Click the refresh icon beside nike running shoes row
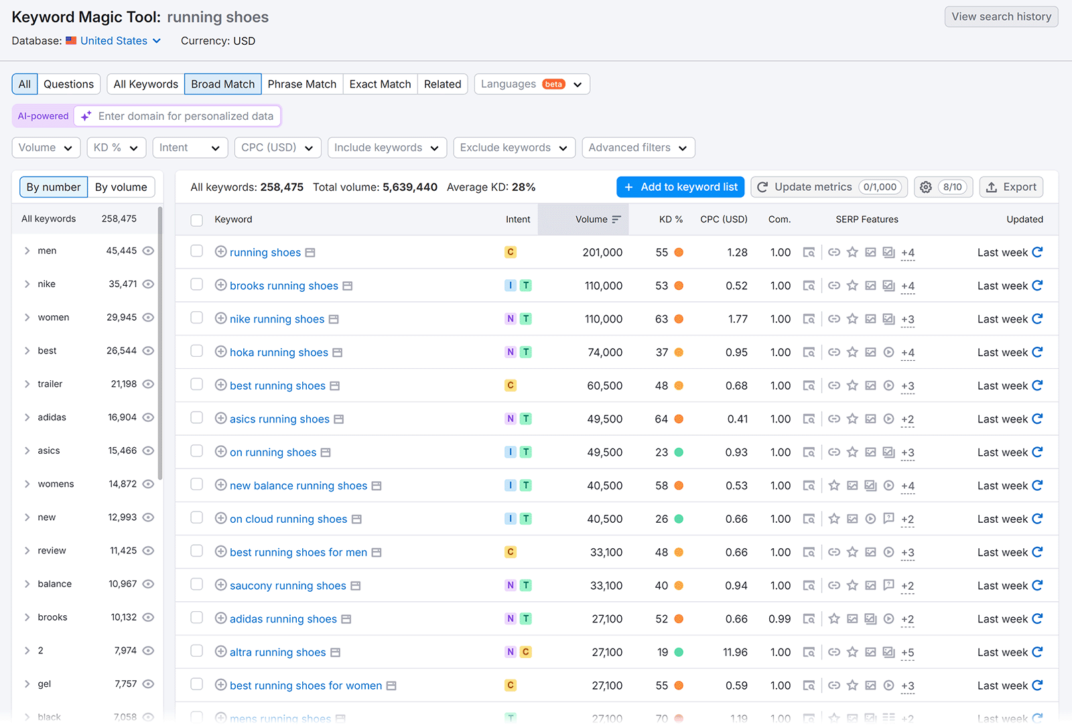The width and height of the screenshot is (1072, 727). click(x=1037, y=319)
